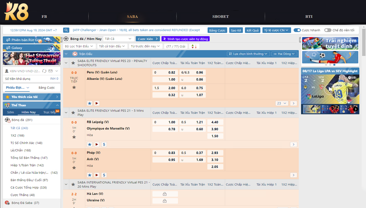Open the Tỷ lệ cược CN dropdown
The width and height of the screenshot is (366, 208).
point(276,30)
